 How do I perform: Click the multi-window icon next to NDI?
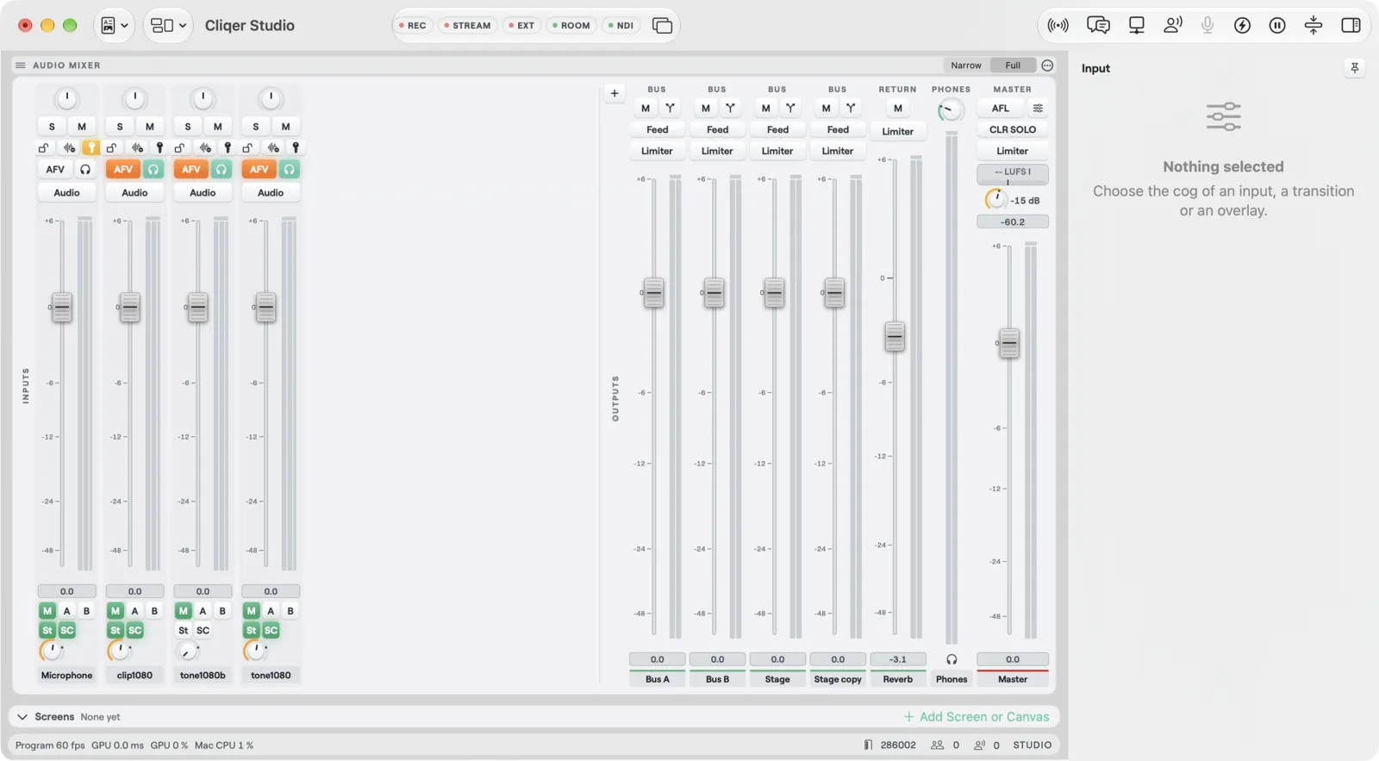coord(662,25)
